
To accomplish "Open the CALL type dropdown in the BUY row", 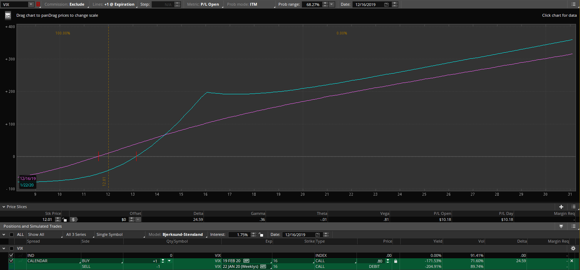I will [335, 261].
